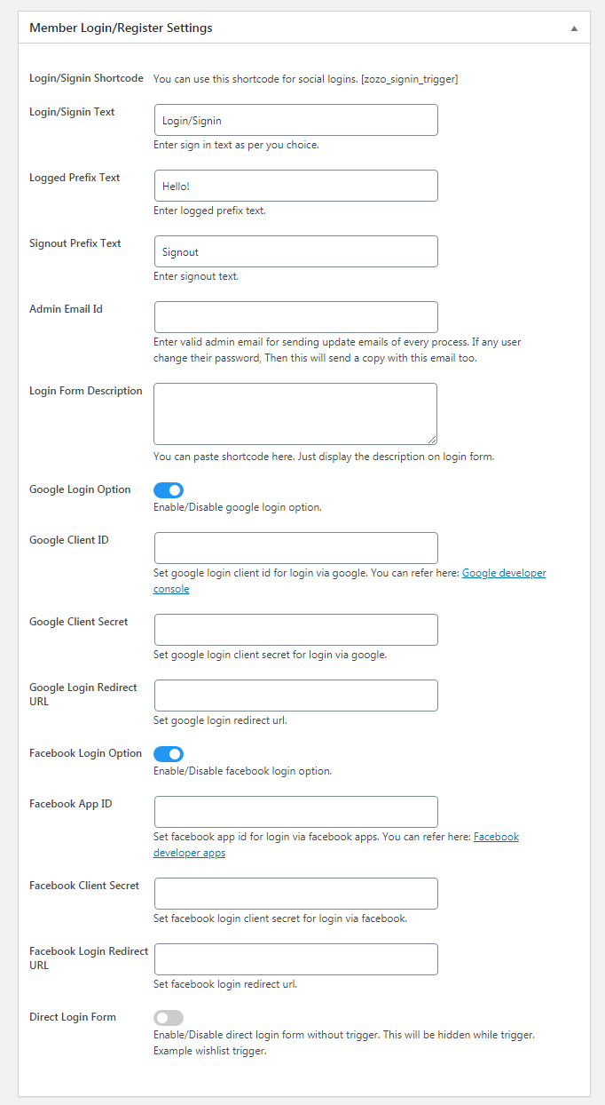
Task: Focus the Google Client ID field
Action: (295, 548)
